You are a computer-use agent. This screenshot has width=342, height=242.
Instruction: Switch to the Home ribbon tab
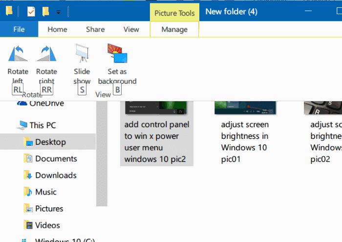pyautogui.click(x=57, y=29)
